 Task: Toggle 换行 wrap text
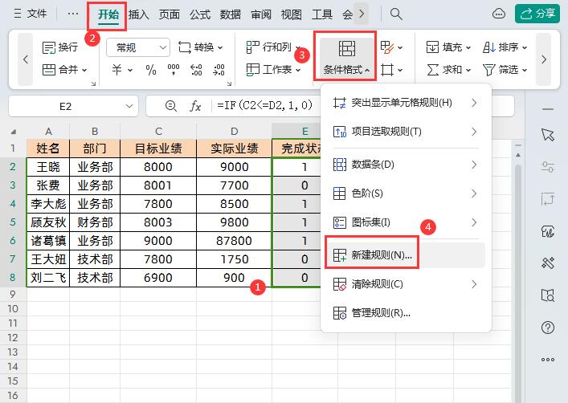(x=60, y=47)
